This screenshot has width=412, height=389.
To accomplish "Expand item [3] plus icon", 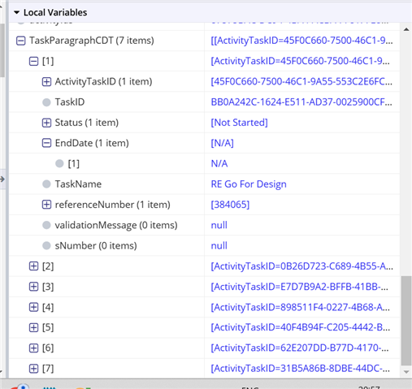I will [x=33, y=287].
